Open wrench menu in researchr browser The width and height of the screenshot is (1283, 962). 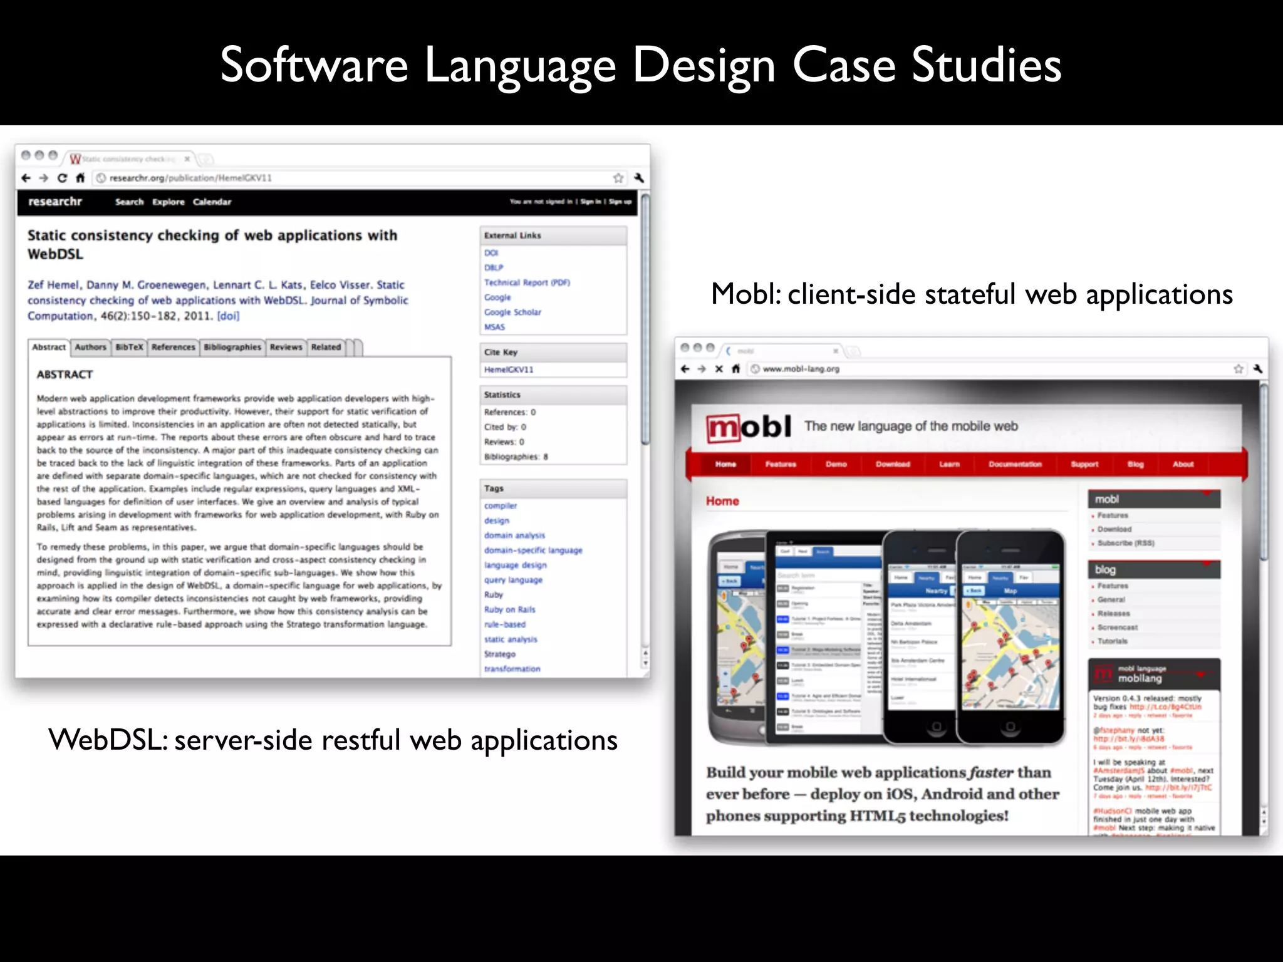[x=639, y=178]
